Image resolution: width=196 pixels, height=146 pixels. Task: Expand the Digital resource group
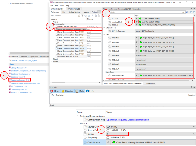(x=51, y=59)
